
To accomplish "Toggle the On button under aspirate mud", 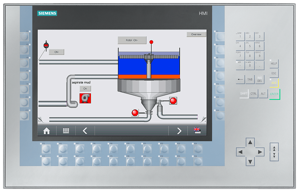I will point(85,89).
